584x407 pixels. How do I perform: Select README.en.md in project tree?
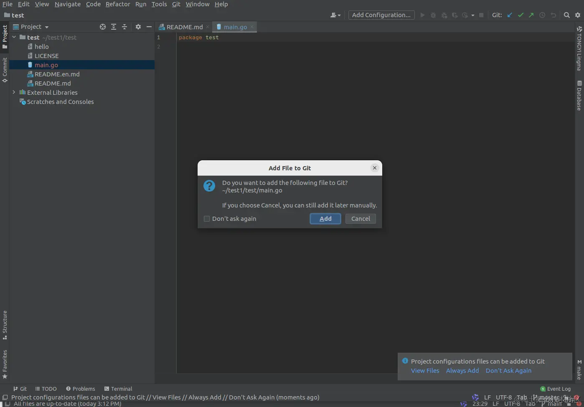click(x=57, y=74)
